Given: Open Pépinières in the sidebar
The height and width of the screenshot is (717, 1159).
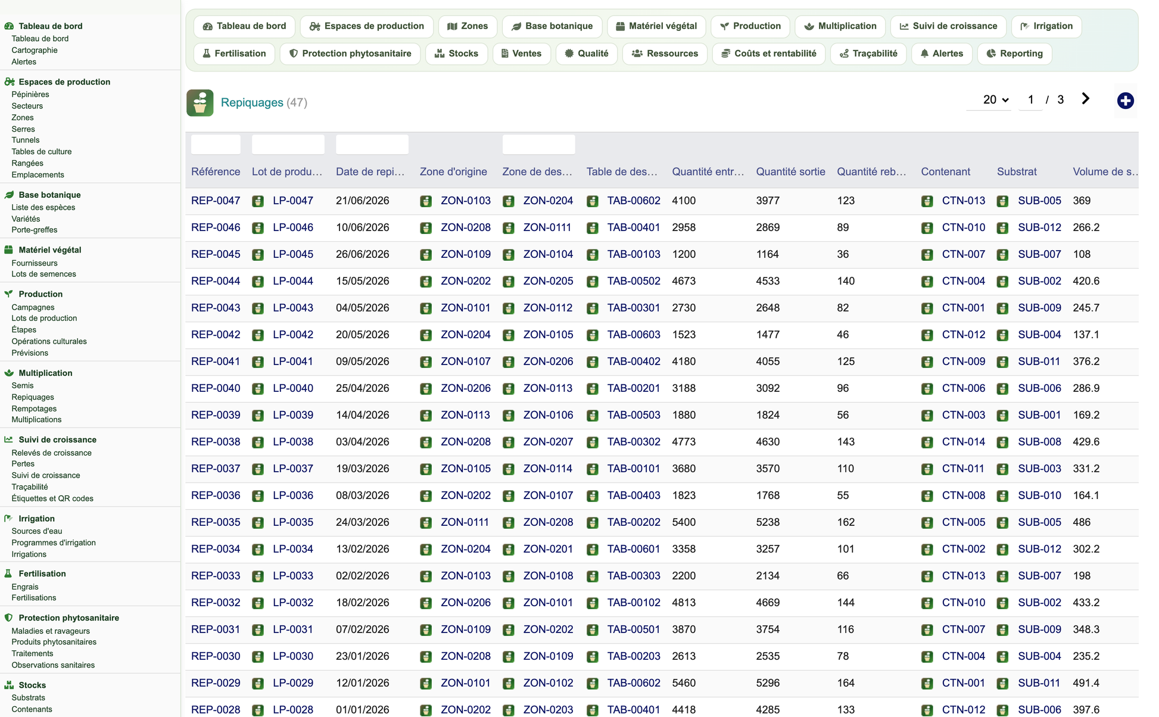Looking at the screenshot, I should [30, 94].
